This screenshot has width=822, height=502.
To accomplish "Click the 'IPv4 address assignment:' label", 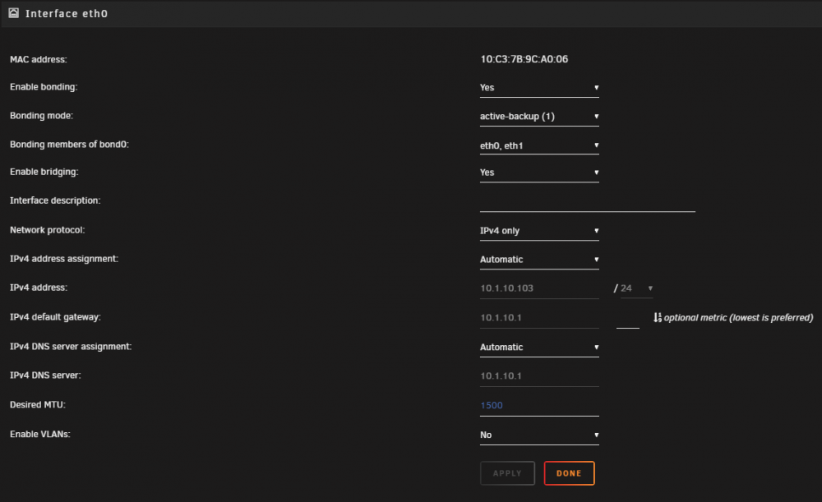I will click(64, 259).
